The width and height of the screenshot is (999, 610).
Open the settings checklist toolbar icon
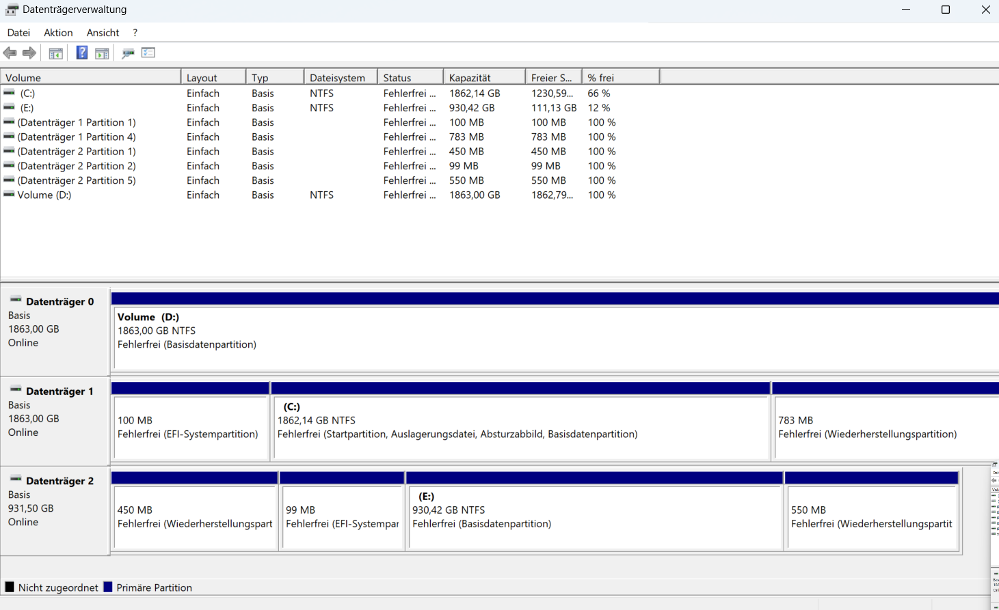[148, 53]
